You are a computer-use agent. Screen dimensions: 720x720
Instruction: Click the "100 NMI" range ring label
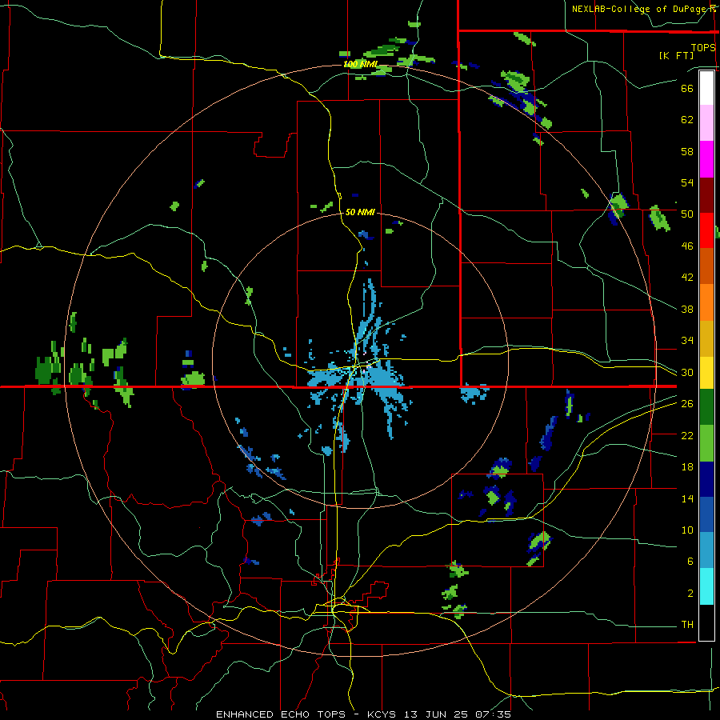tap(361, 64)
